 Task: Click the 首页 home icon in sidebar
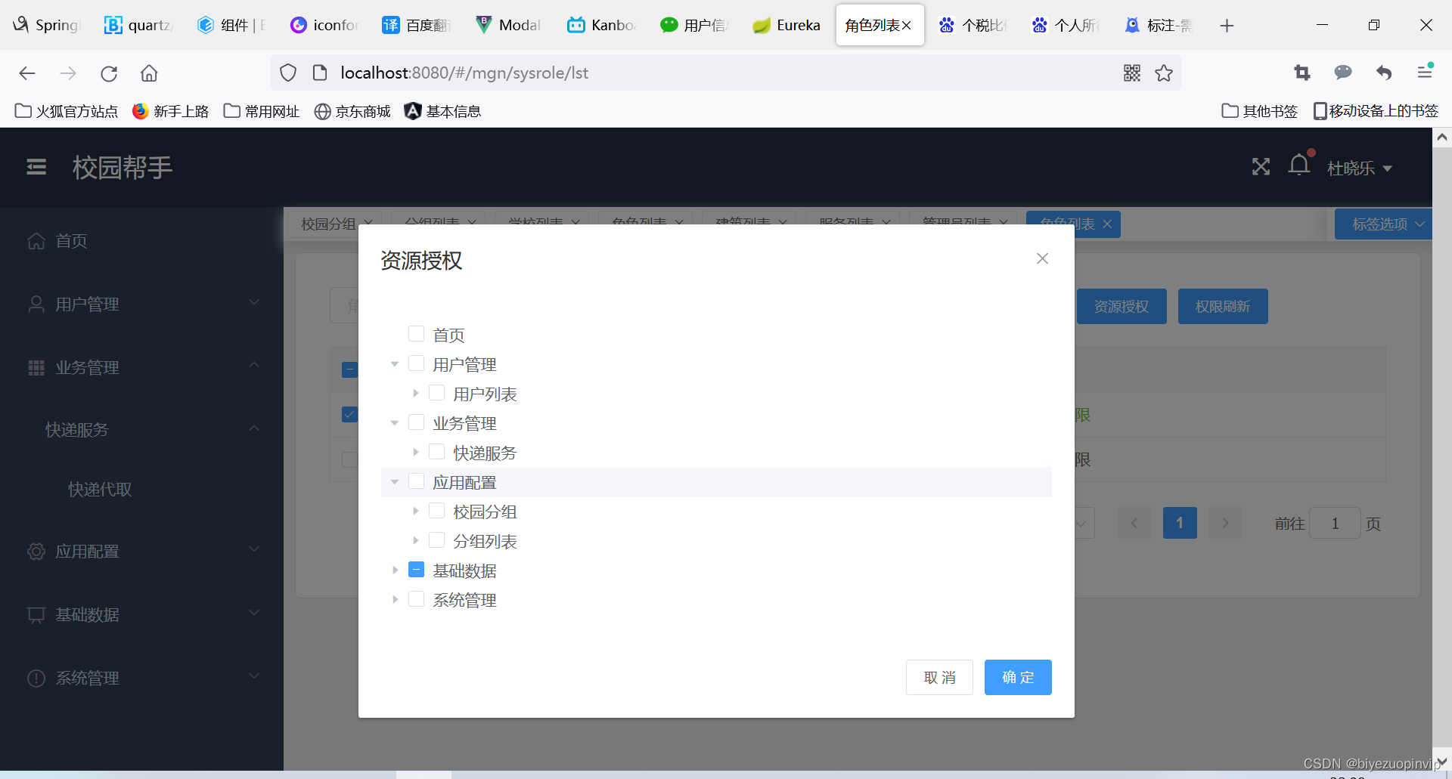[x=36, y=240]
